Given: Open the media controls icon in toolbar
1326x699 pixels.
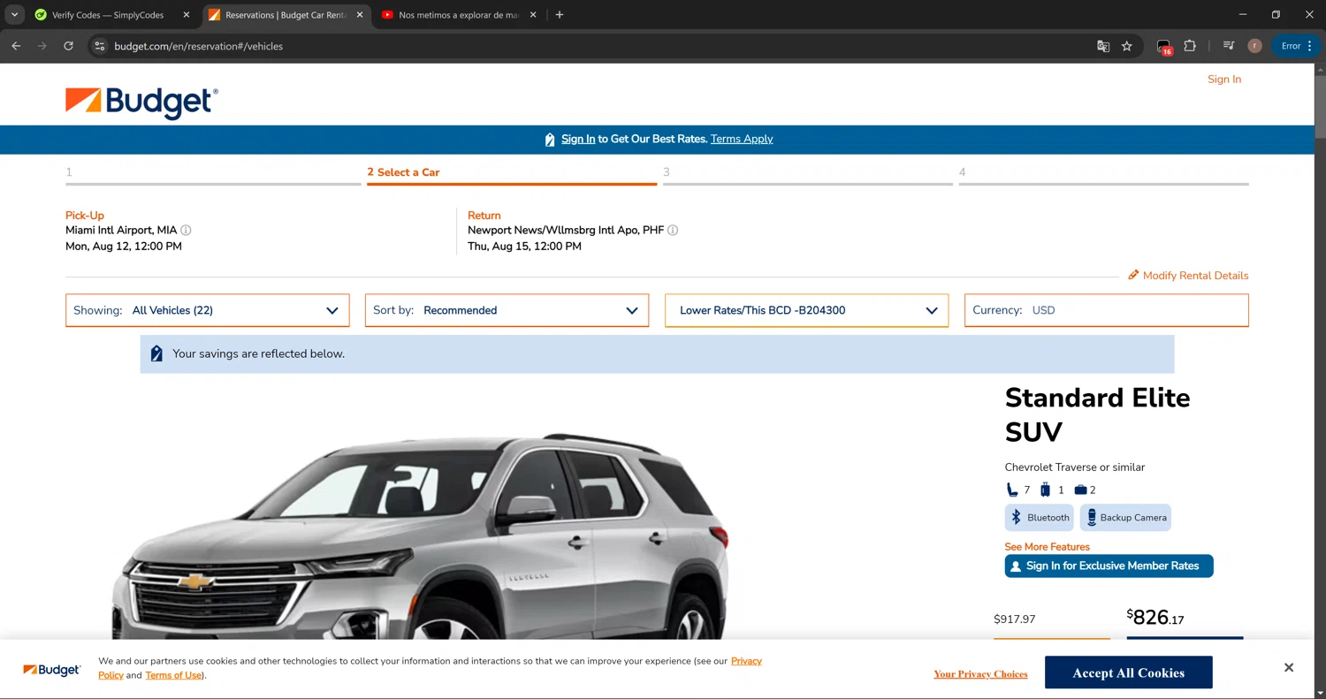Looking at the screenshot, I should point(1229,46).
